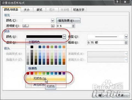Select yellow standard color swatch

[40, 73]
